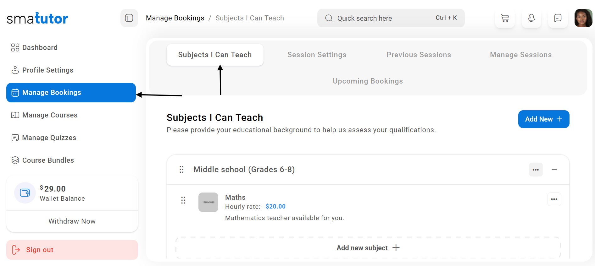595x266 pixels.
Task: Switch to Previous Sessions tab
Action: [x=419, y=55]
